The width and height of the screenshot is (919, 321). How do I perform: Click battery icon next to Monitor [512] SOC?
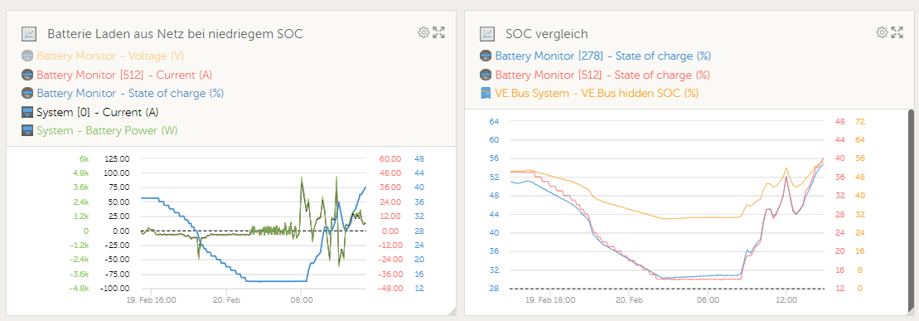(486, 75)
